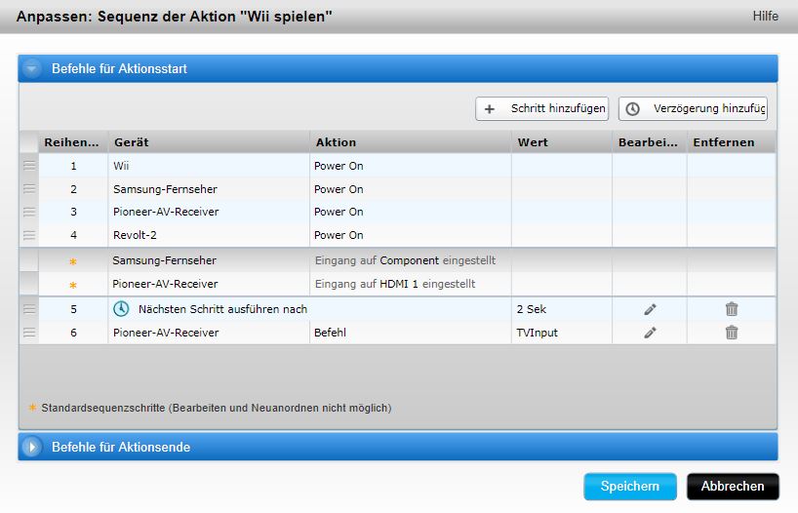Click Schritt hinzufügen button
The width and height of the screenshot is (798, 513).
point(541,109)
